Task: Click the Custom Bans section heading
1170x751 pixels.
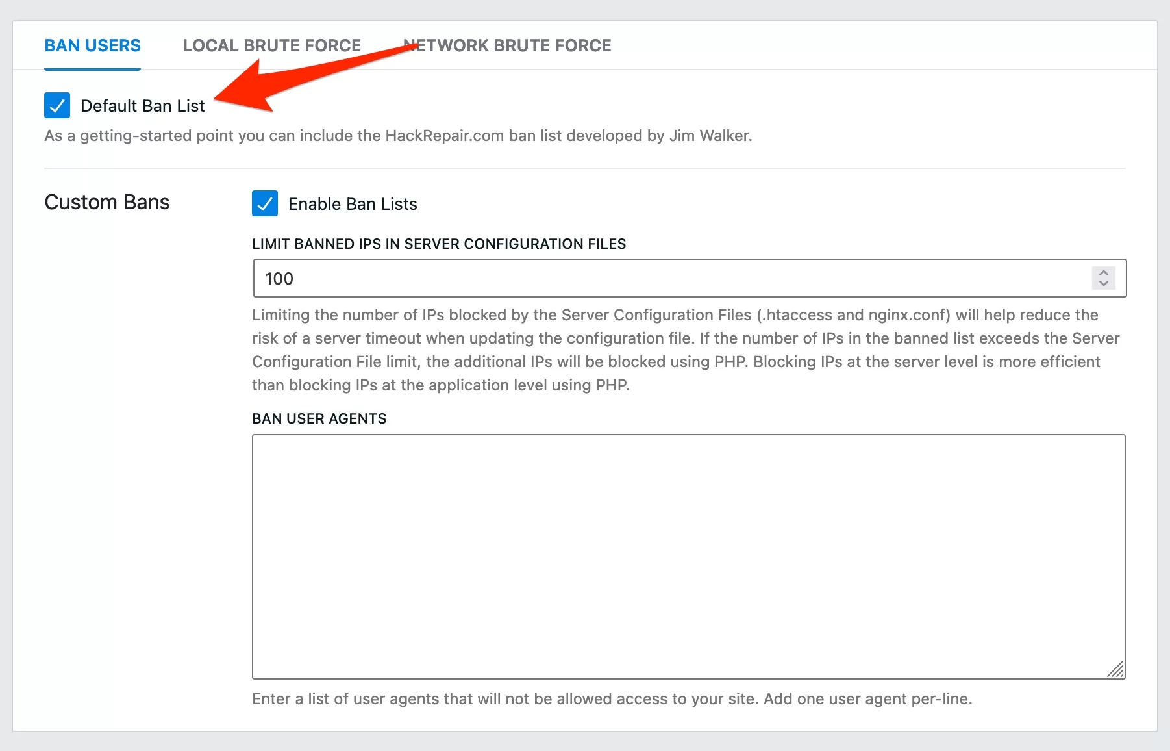Action: (x=107, y=202)
